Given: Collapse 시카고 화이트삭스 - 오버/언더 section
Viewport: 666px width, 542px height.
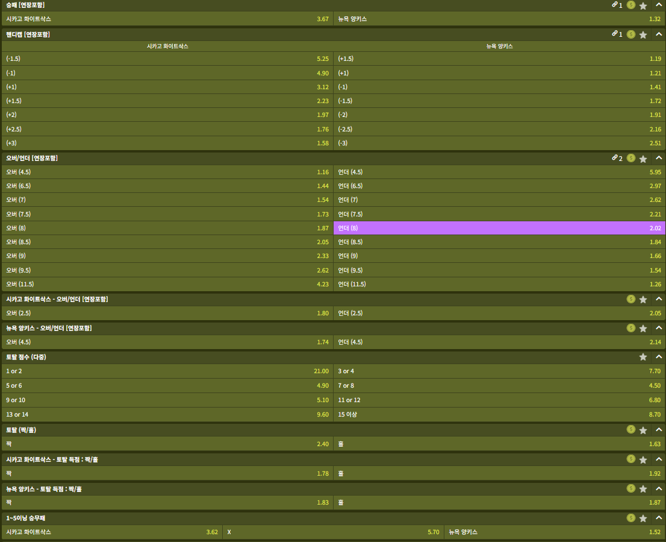Looking at the screenshot, I should click(659, 299).
